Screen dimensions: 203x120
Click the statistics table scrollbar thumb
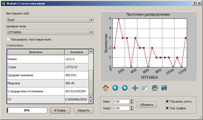coord(91,82)
